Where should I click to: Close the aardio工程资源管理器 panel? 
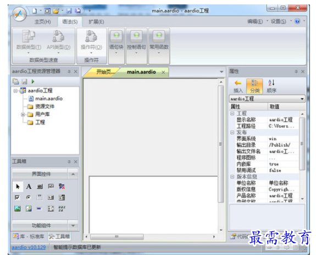pyautogui.click(x=76, y=71)
